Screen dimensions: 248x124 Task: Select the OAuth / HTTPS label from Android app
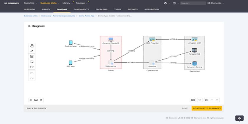87,47
